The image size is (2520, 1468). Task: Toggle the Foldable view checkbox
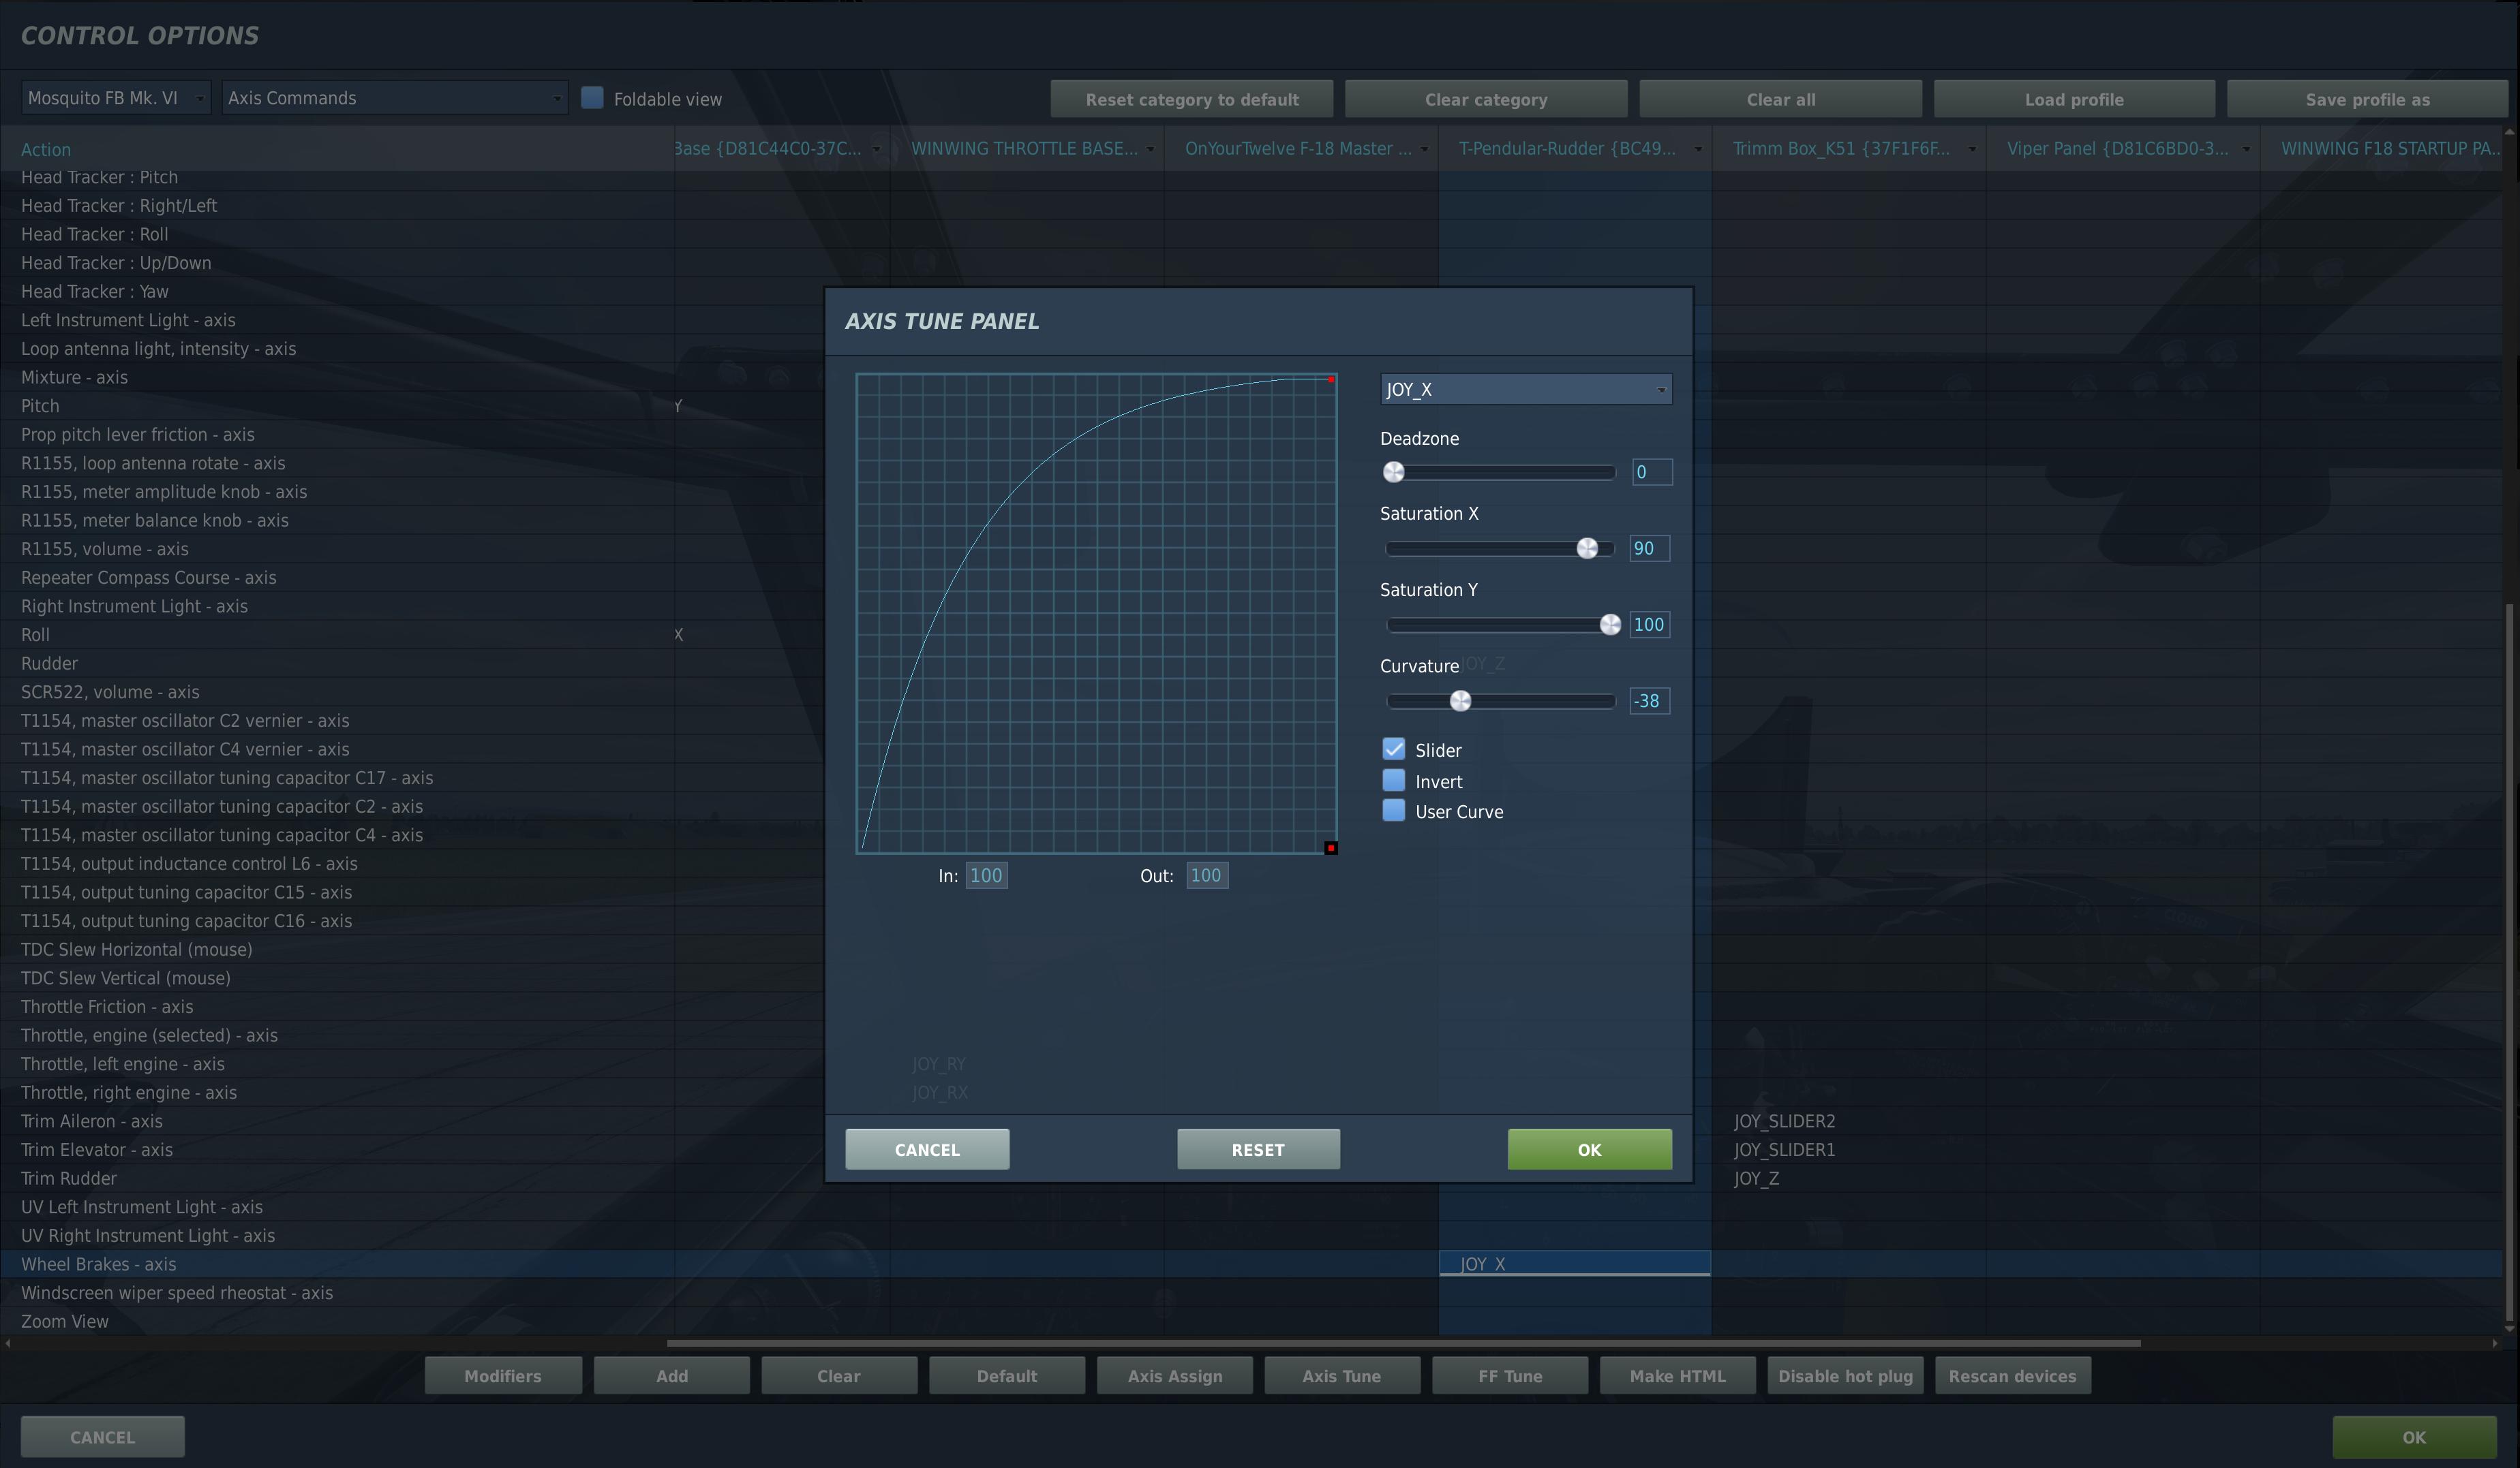tap(592, 98)
